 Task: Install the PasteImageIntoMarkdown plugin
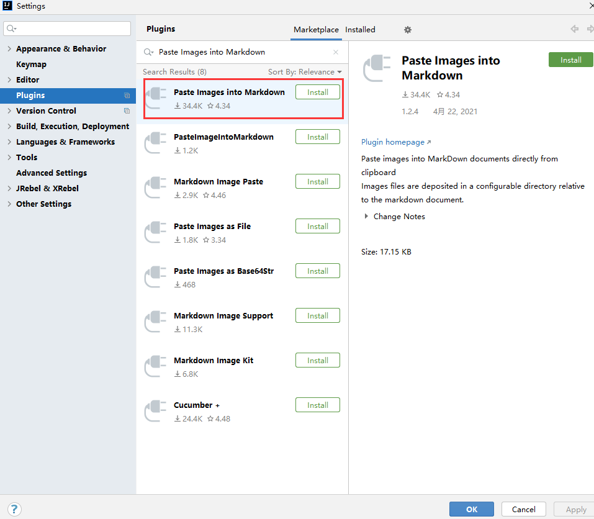(x=317, y=137)
